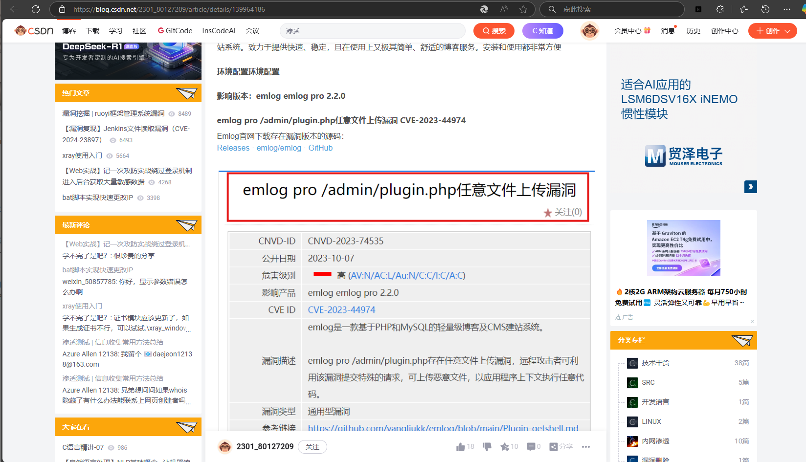Open the Releases link
The width and height of the screenshot is (806, 462).
(233, 148)
